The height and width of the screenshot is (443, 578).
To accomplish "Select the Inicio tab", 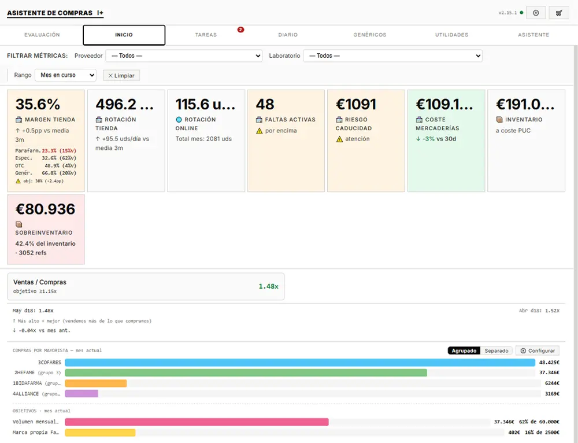I will click(124, 35).
